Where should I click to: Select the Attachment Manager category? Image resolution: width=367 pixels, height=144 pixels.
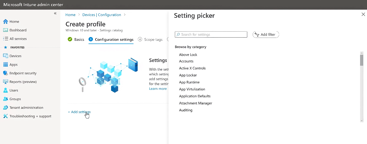tap(195, 103)
